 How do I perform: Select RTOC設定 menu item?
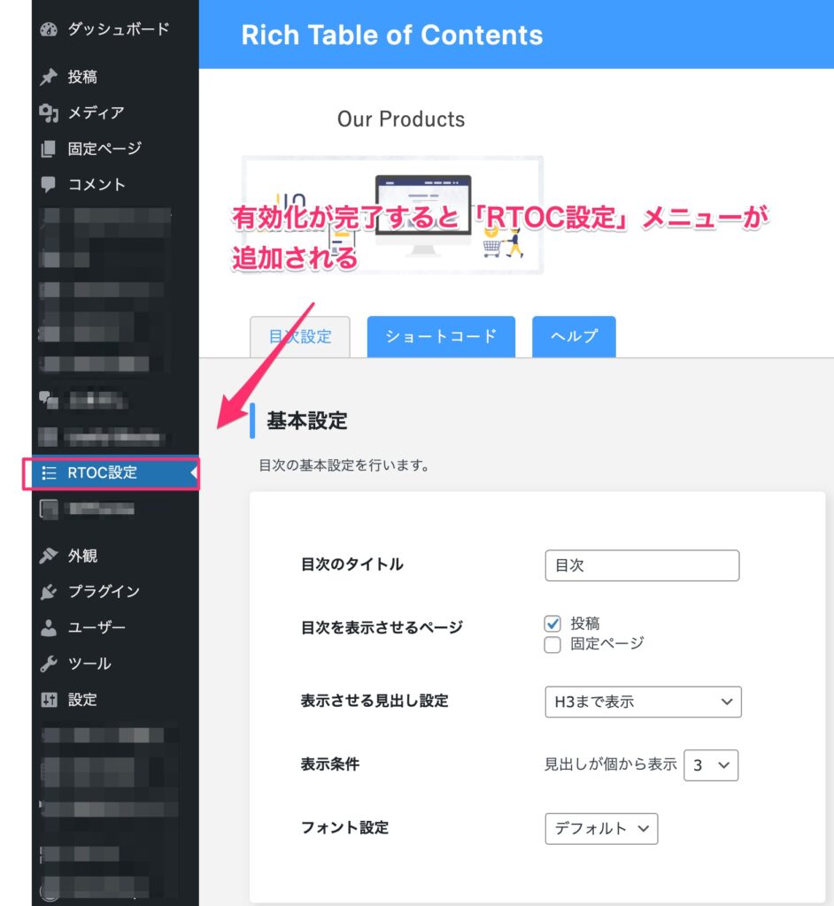(115, 473)
